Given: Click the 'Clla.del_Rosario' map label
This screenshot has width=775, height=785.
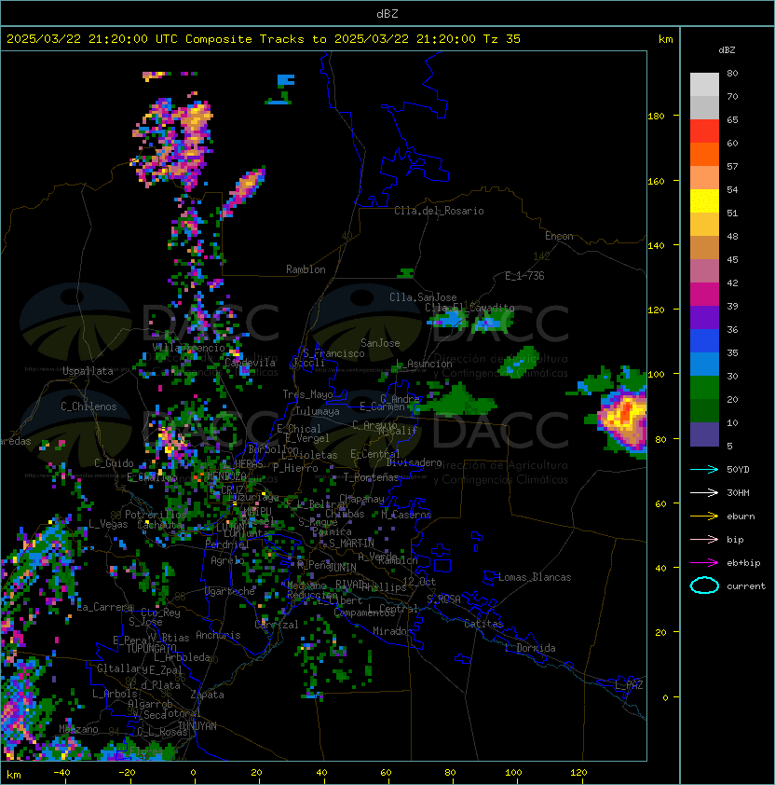Looking at the screenshot, I should [439, 211].
